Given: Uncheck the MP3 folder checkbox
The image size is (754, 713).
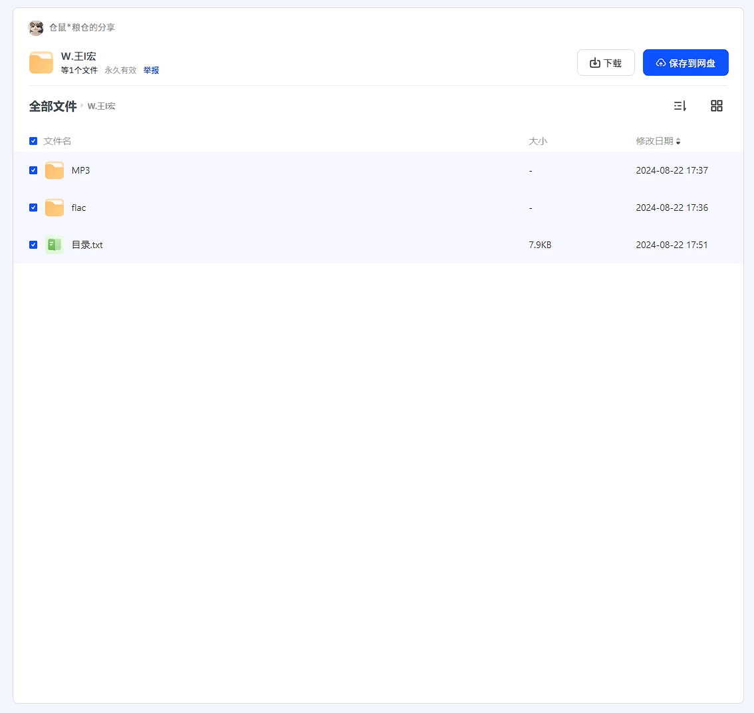Looking at the screenshot, I should coord(33,170).
